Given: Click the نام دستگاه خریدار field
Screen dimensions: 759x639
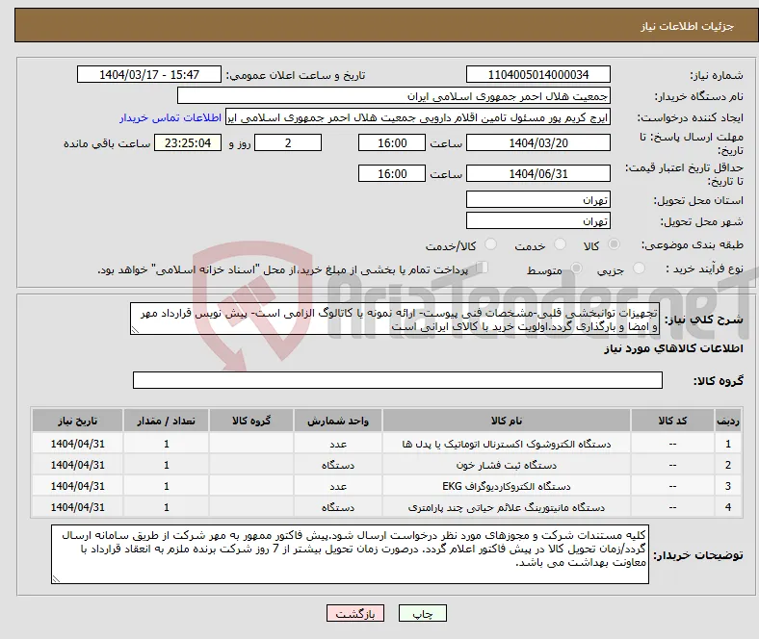Looking at the screenshot, I should (x=394, y=96).
